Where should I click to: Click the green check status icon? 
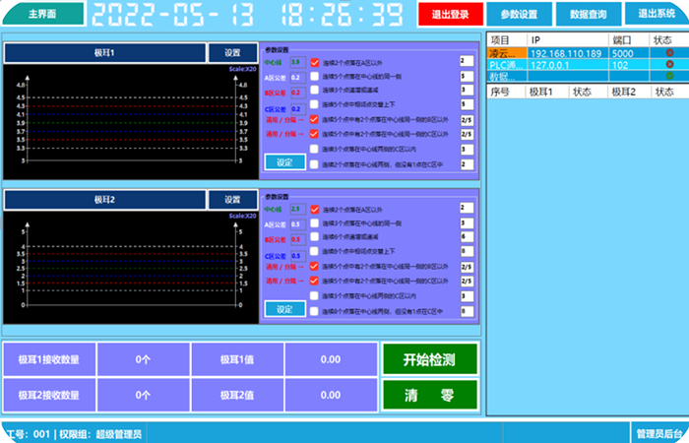click(669, 76)
